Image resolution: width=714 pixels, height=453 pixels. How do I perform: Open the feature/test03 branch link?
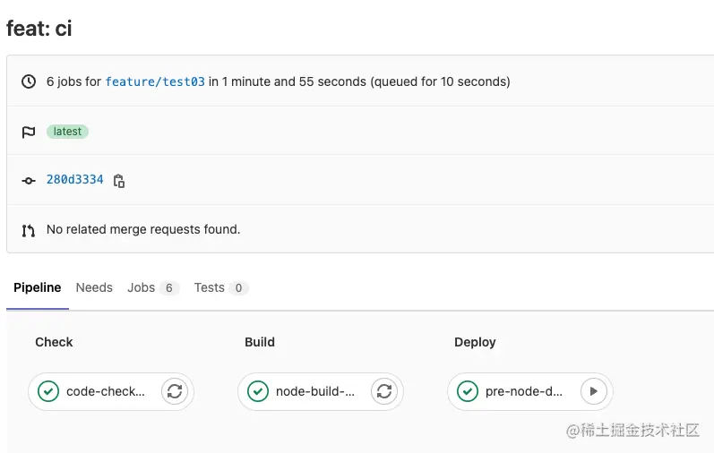click(x=155, y=81)
